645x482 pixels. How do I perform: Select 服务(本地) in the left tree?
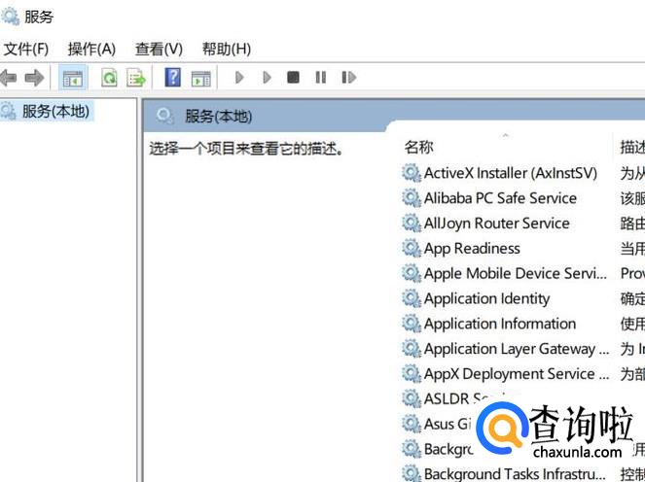pos(55,112)
